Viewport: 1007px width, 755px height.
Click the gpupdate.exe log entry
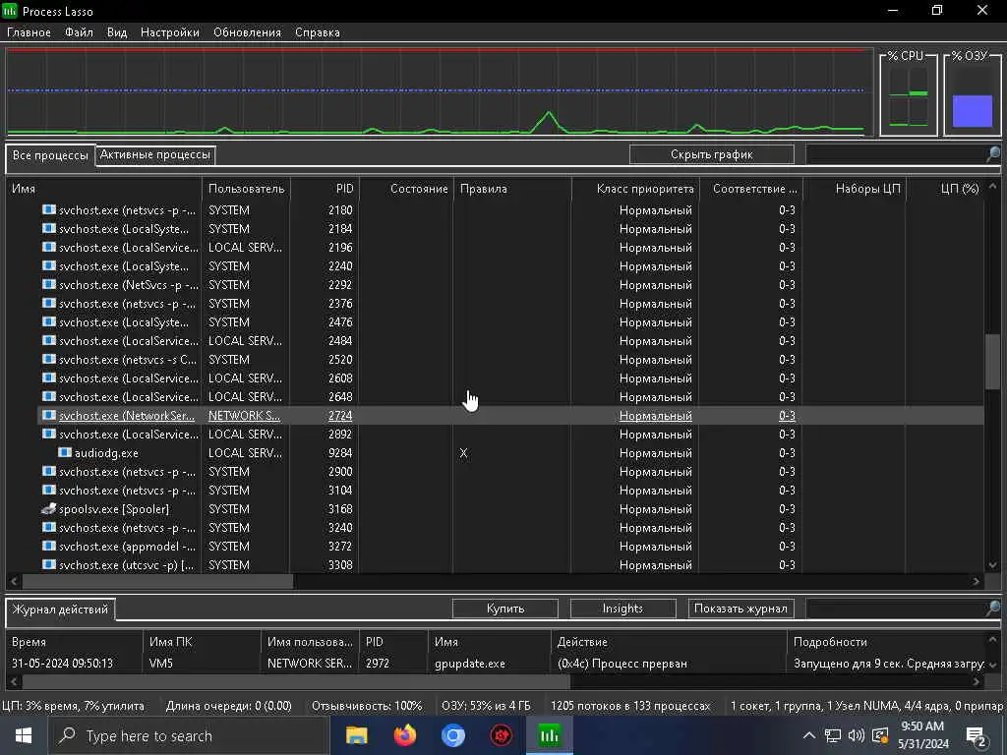(x=470, y=664)
